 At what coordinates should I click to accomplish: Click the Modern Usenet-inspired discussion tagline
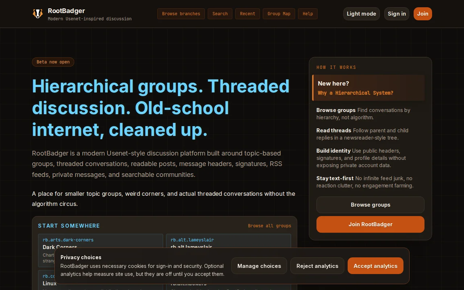point(90,19)
